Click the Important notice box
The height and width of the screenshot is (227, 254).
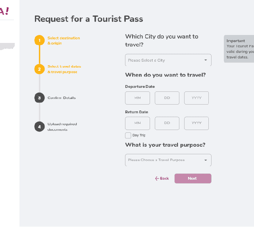click(239, 49)
